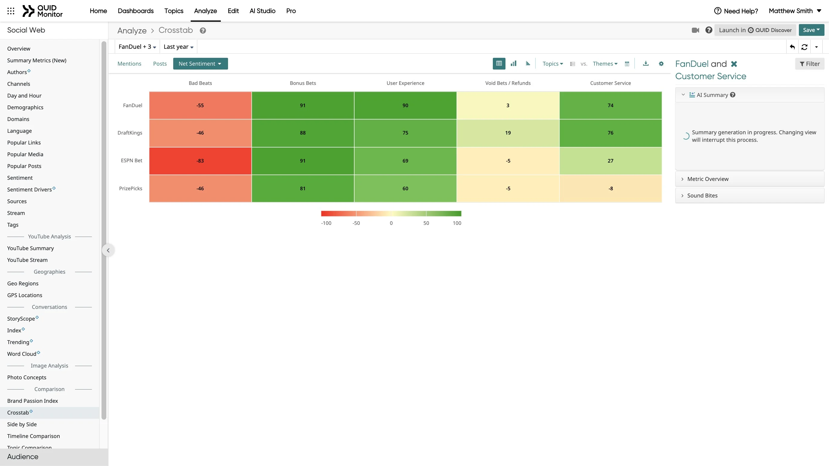Click the video camera tutorial icon
This screenshot has width=829, height=466.
coord(695,30)
